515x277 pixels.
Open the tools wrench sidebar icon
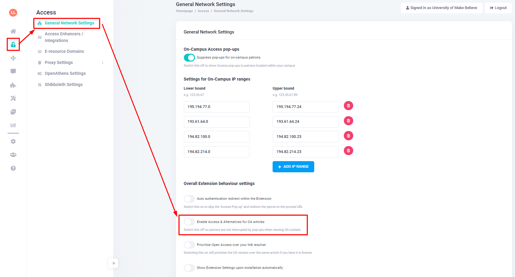pyautogui.click(x=13, y=98)
